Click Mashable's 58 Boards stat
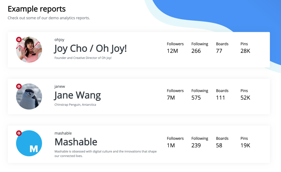The height and width of the screenshot is (172, 281). pyautogui.click(x=219, y=145)
